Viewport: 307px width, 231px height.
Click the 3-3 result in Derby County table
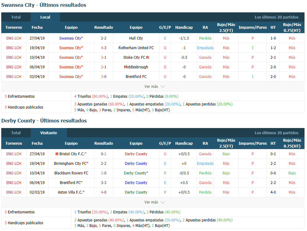point(104,183)
